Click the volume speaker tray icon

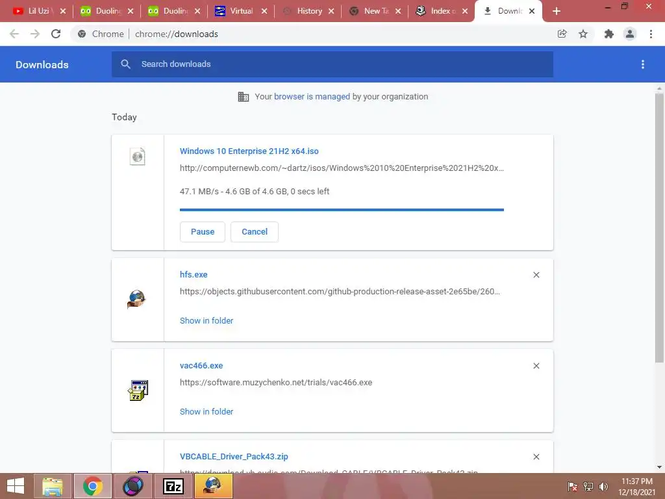[603, 487]
